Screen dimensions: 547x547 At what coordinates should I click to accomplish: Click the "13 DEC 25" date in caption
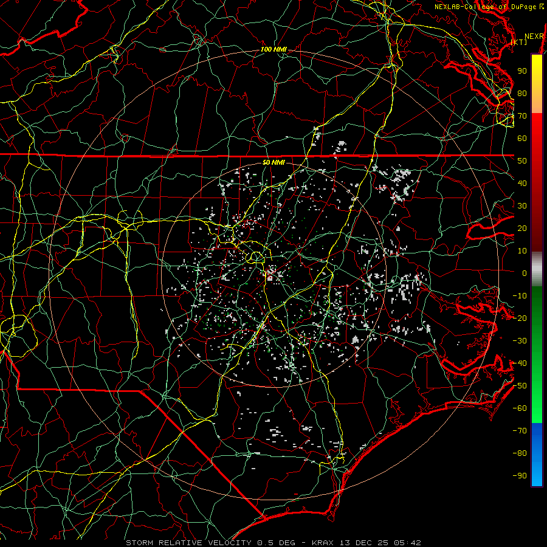tap(363, 543)
